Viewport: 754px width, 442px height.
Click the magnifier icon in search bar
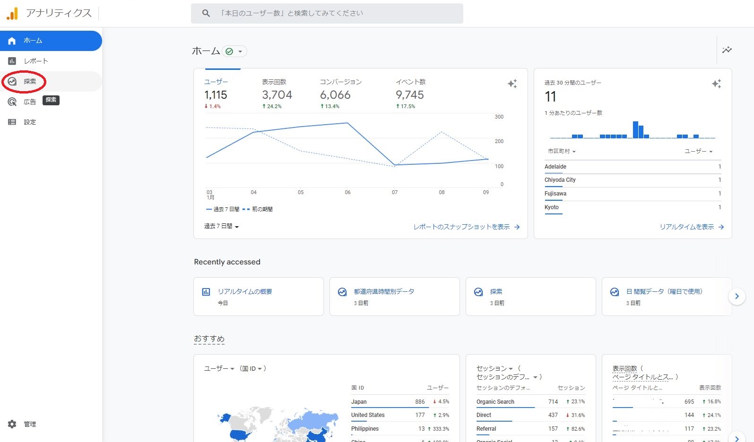(206, 13)
